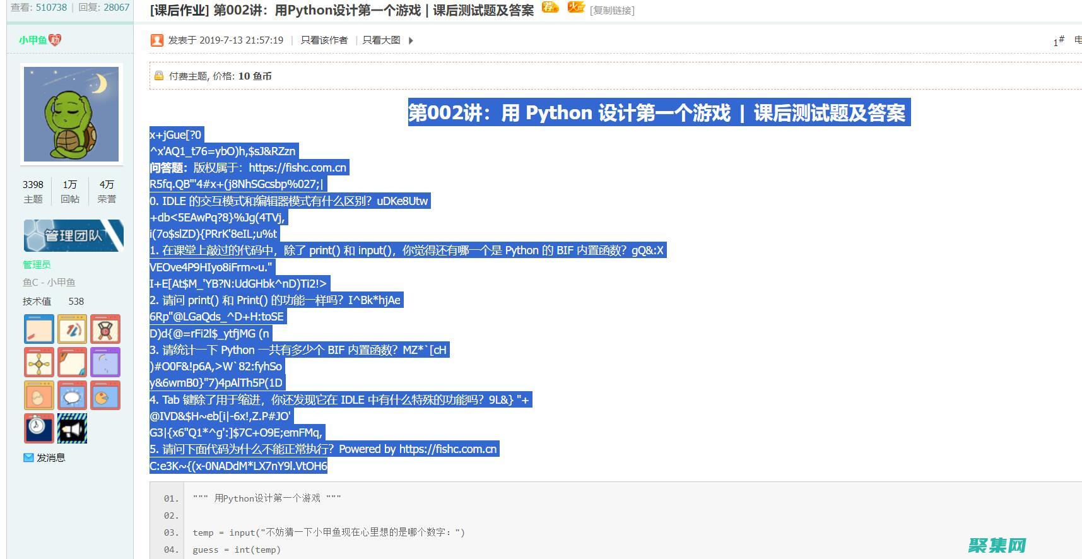This screenshot has width=1082, height=559.
Task: Click the 荐 recommended badge after the title
Action: (x=550, y=8)
